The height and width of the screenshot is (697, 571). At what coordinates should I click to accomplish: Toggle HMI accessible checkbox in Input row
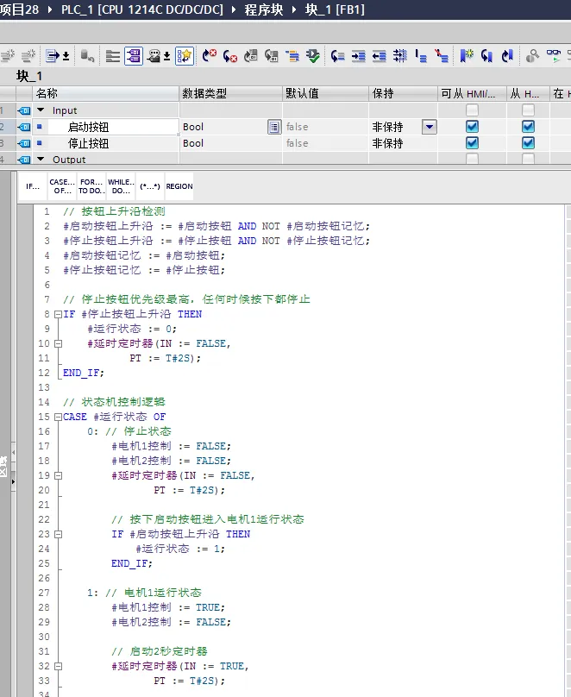point(472,110)
